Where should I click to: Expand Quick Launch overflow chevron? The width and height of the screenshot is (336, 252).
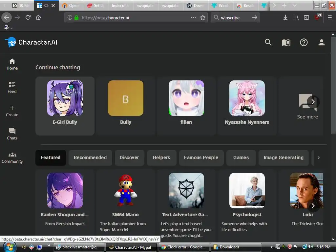pos(49,245)
